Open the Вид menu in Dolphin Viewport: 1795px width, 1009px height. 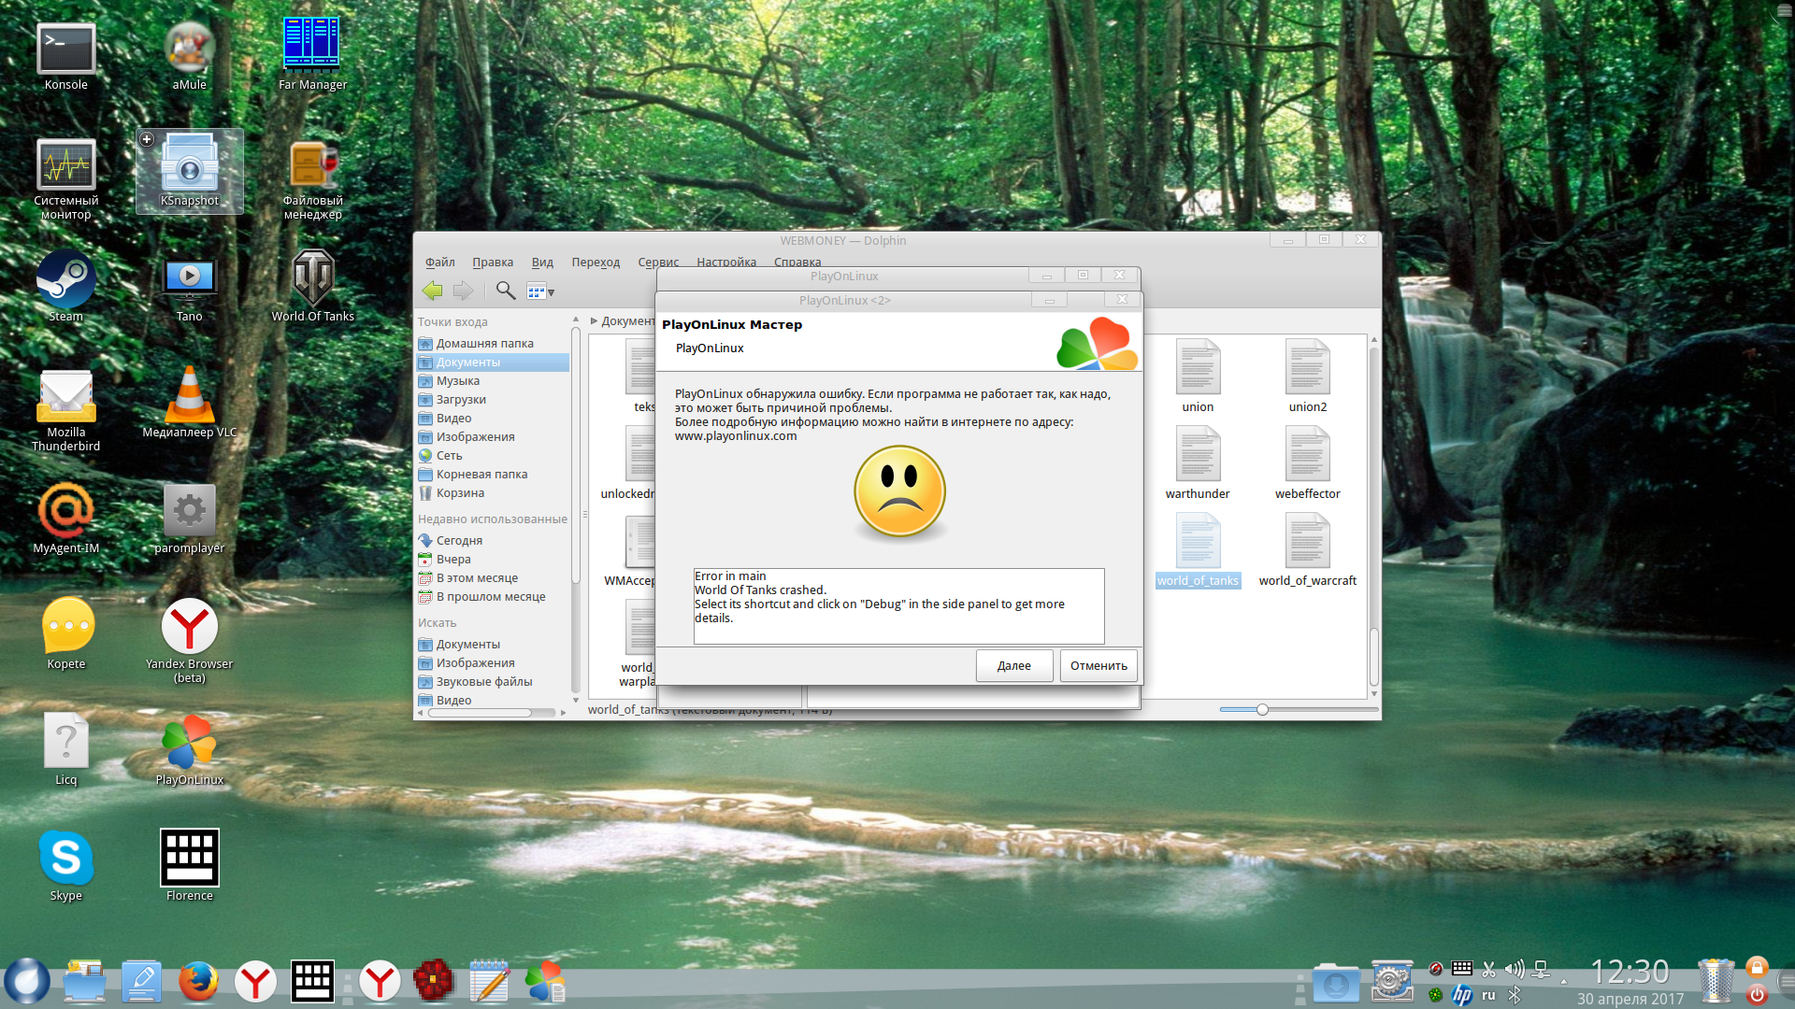[542, 263]
